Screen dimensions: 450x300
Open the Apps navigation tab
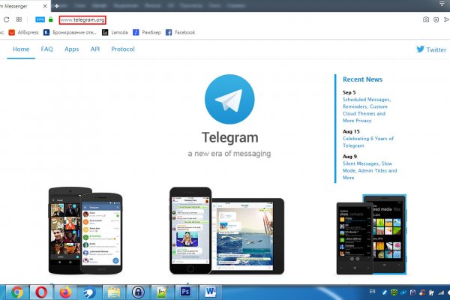pyautogui.click(x=71, y=49)
